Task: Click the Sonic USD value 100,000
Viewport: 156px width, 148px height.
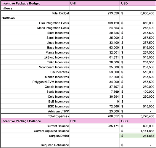Action: click(149, 91)
